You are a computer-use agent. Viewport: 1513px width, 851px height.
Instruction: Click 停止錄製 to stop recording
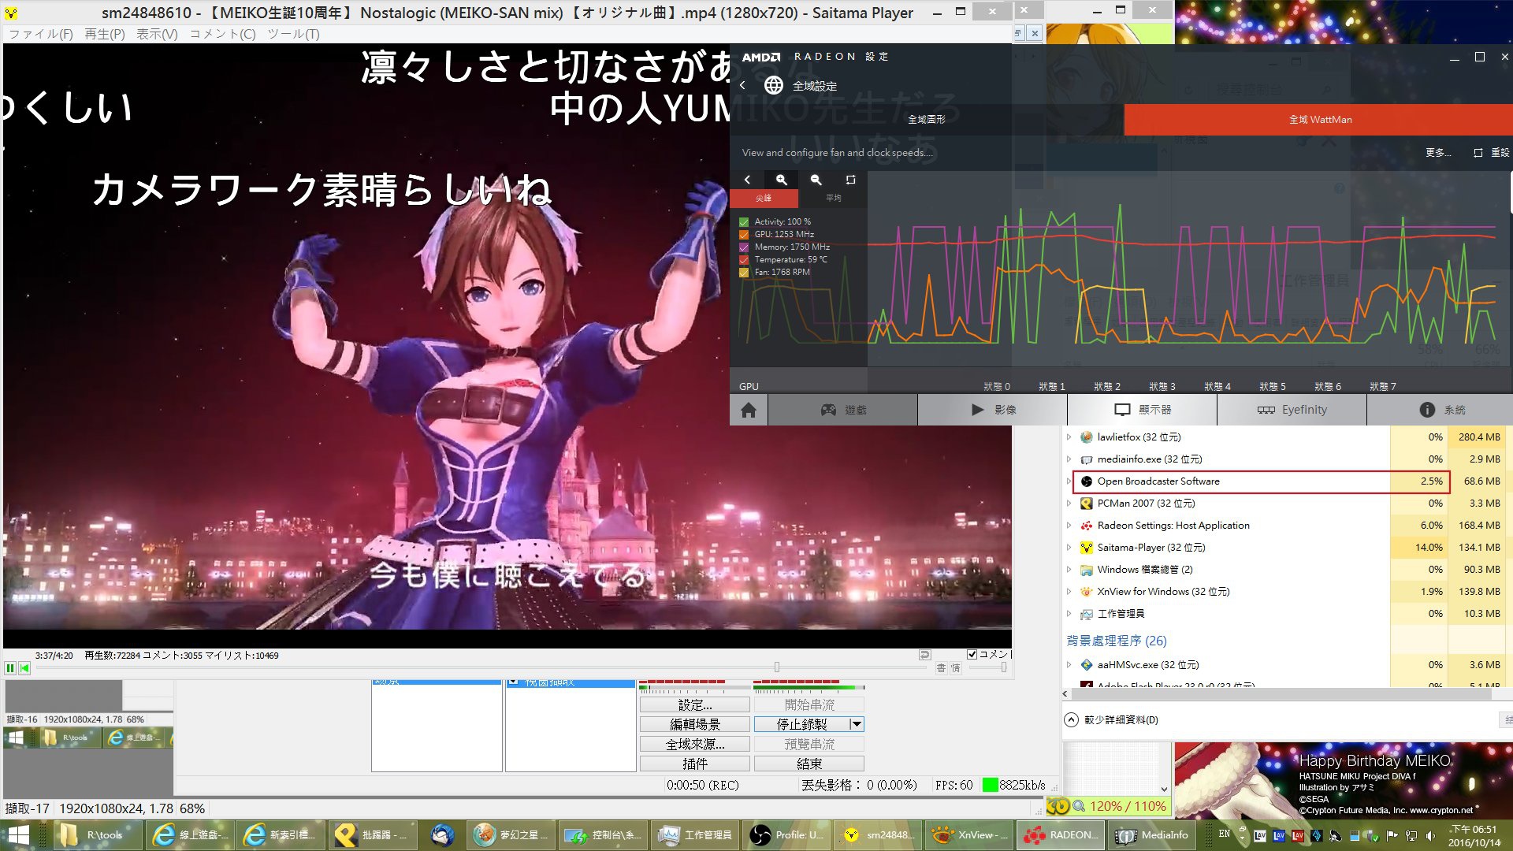(801, 724)
